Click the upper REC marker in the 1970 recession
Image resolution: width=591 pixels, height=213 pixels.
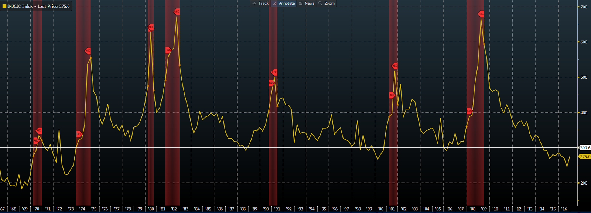pos(39,130)
